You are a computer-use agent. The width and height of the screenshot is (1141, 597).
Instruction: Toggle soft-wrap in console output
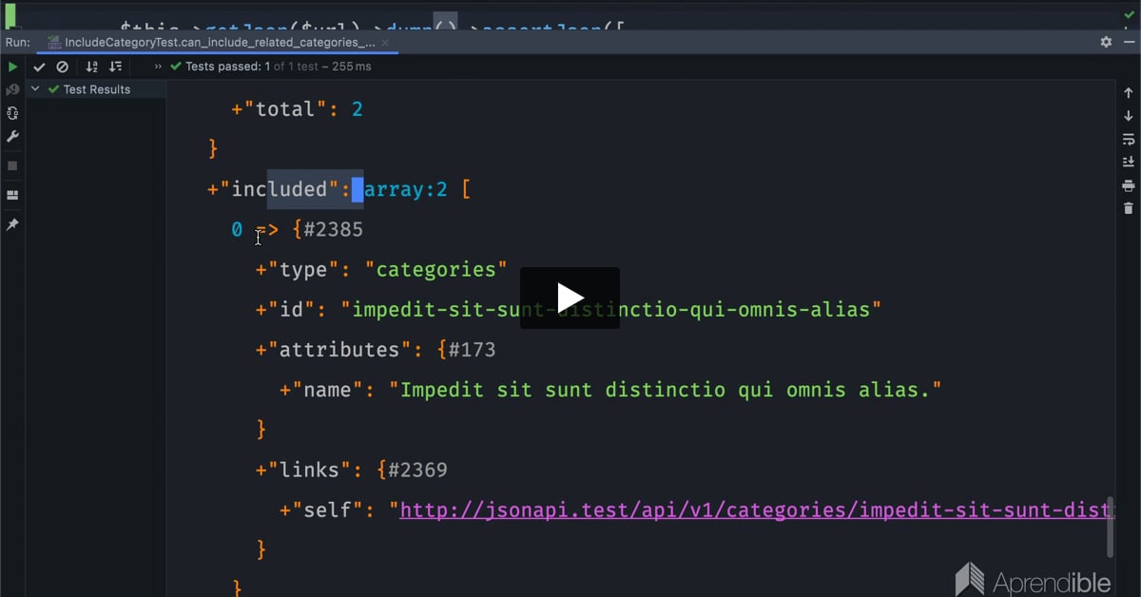pos(1128,139)
